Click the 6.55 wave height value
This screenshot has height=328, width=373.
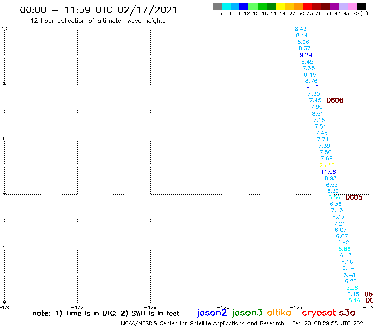pos(332,185)
